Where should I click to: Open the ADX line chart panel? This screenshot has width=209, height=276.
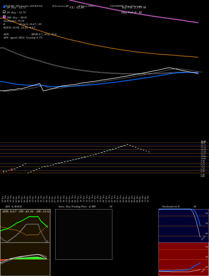pos(25,226)
